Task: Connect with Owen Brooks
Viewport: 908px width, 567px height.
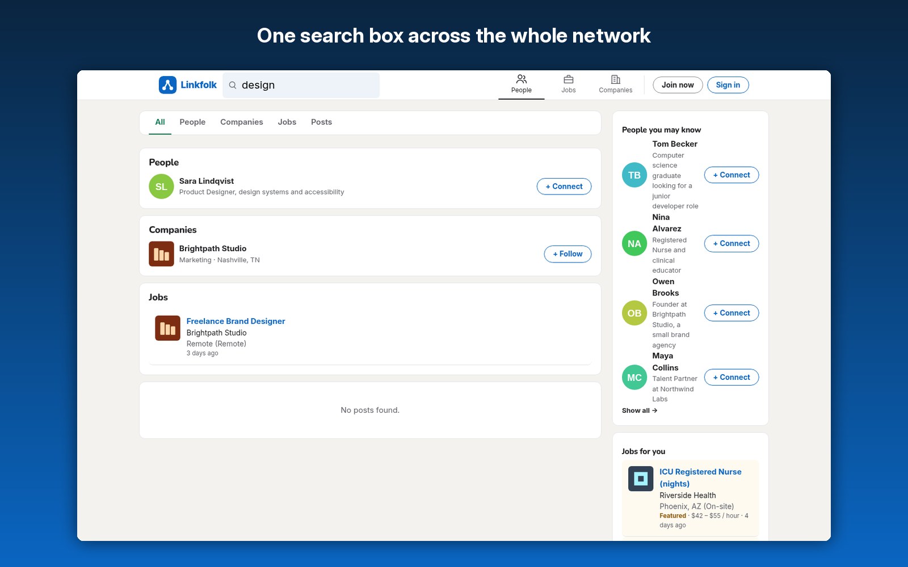Action: click(x=732, y=313)
